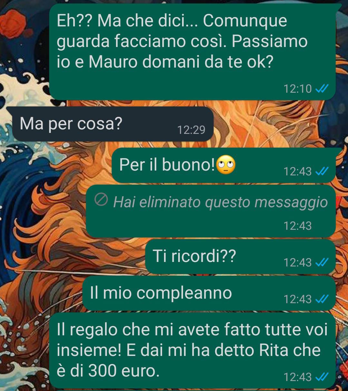Tap read receipt checkmarks at 12:10
The width and height of the screenshot is (348, 391).
(x=321, y=88)
